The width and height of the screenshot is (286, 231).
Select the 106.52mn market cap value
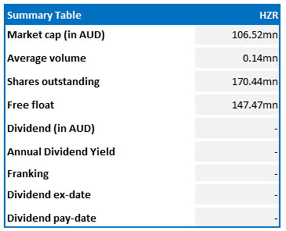pos(237,35)
